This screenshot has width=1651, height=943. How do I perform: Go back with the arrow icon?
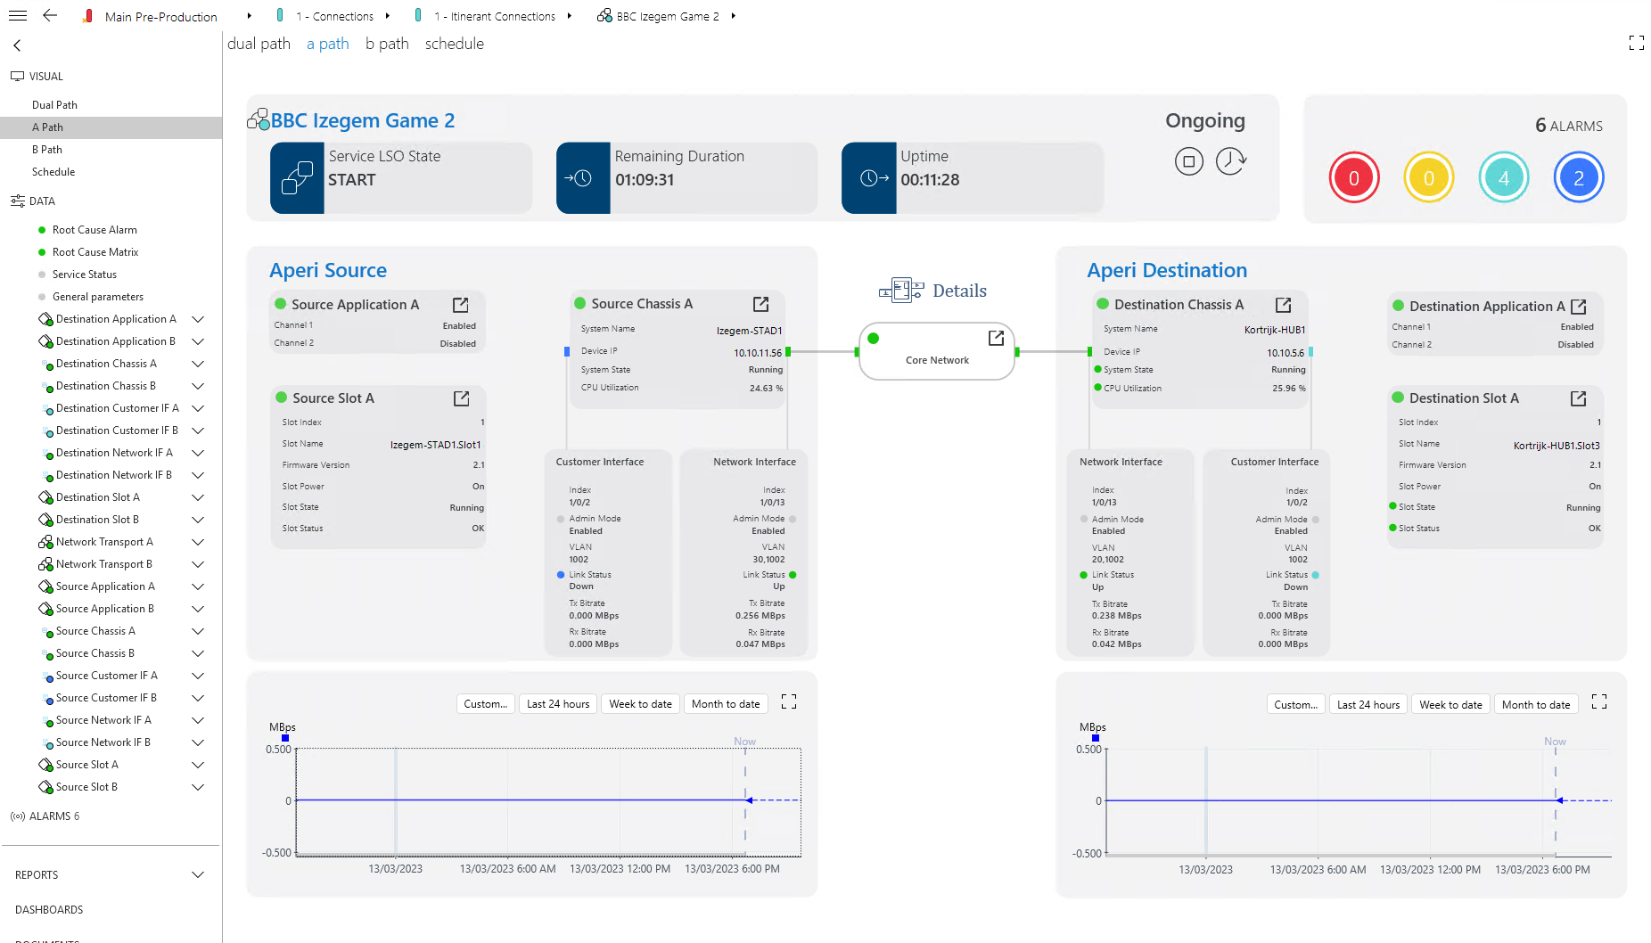50,16
